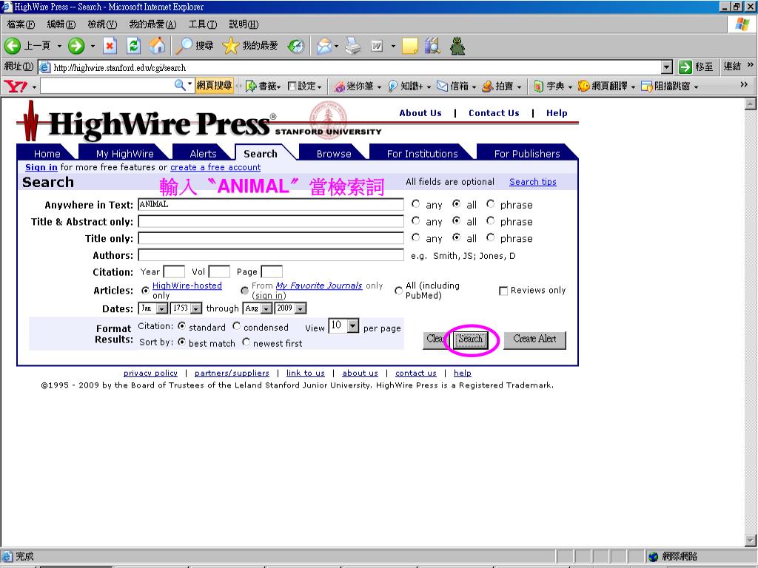Select All (including PubMed) articles radio
This screenshot has width=758, height=568.
click(398, 290)
